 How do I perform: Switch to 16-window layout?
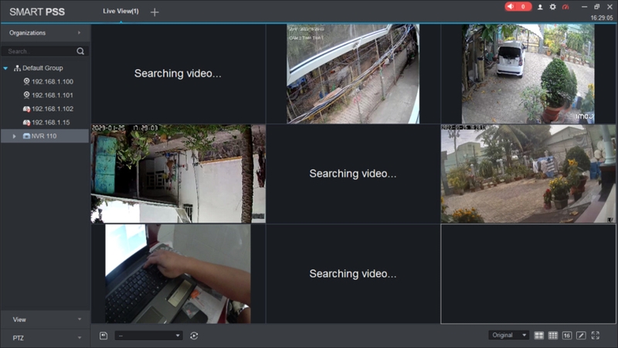pyautogui.click(x=567, y=336)
